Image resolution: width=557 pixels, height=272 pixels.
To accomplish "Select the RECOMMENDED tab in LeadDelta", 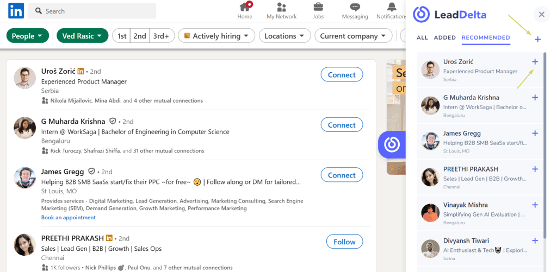I will [x=486, y=37].
